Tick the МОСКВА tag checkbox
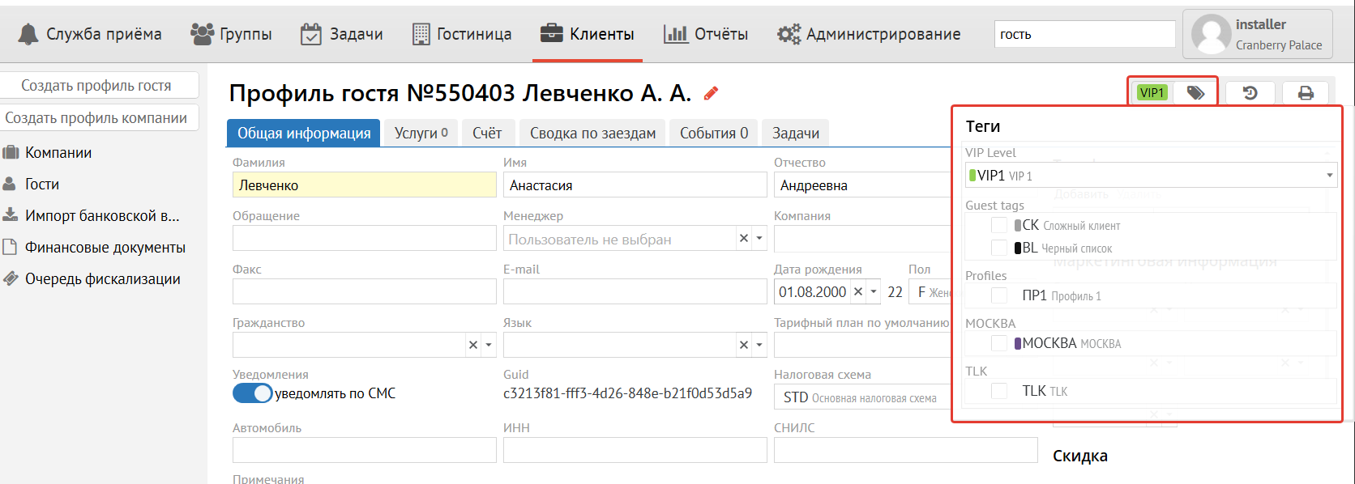This screenshot has height=484, width=1355. 999,343
